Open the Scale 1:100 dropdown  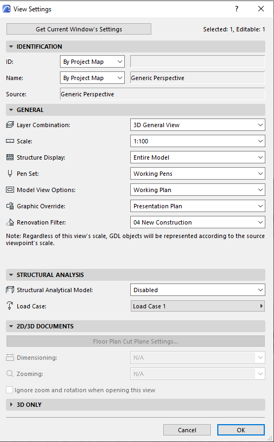198,141
